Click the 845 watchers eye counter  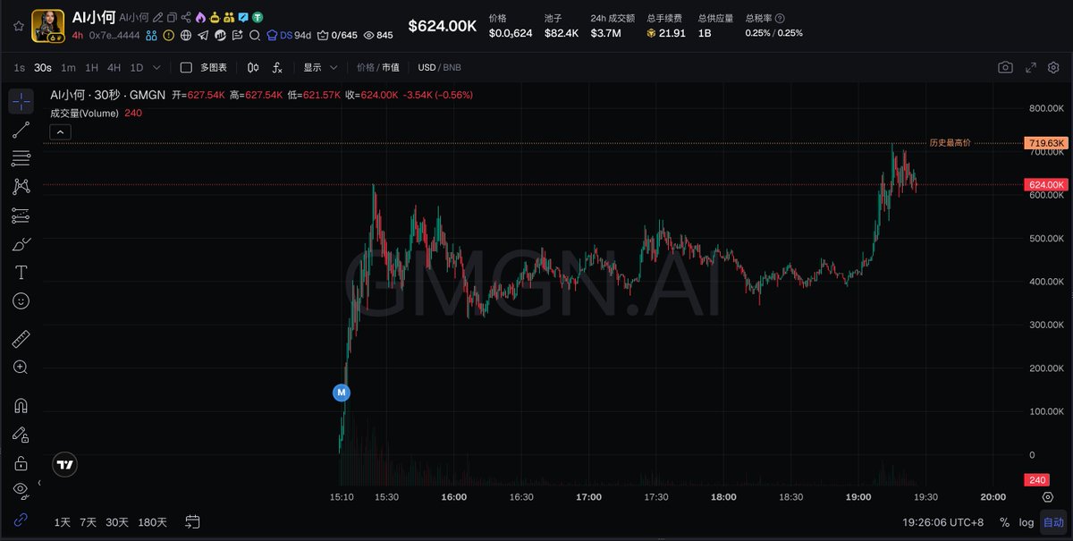click(x=378, y=35)
